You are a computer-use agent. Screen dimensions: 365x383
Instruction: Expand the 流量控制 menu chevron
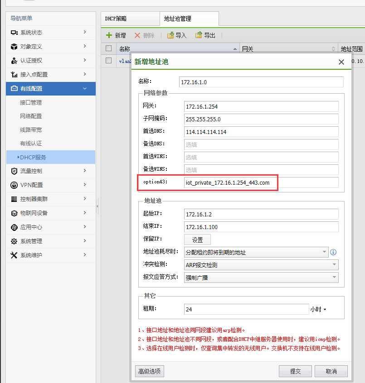(85, 171)
